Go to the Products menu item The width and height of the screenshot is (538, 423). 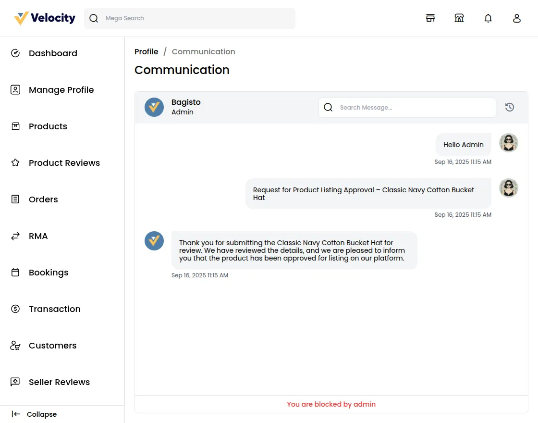(48, 126)
